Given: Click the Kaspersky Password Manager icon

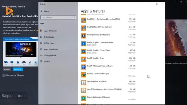Looking at the screenshot, I should click(84, 98).
